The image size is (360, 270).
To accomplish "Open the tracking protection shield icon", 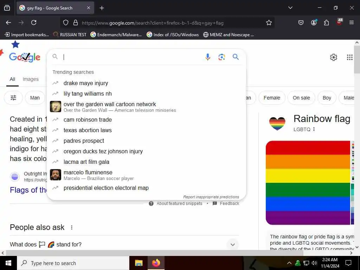I will (x=66, y=23).
